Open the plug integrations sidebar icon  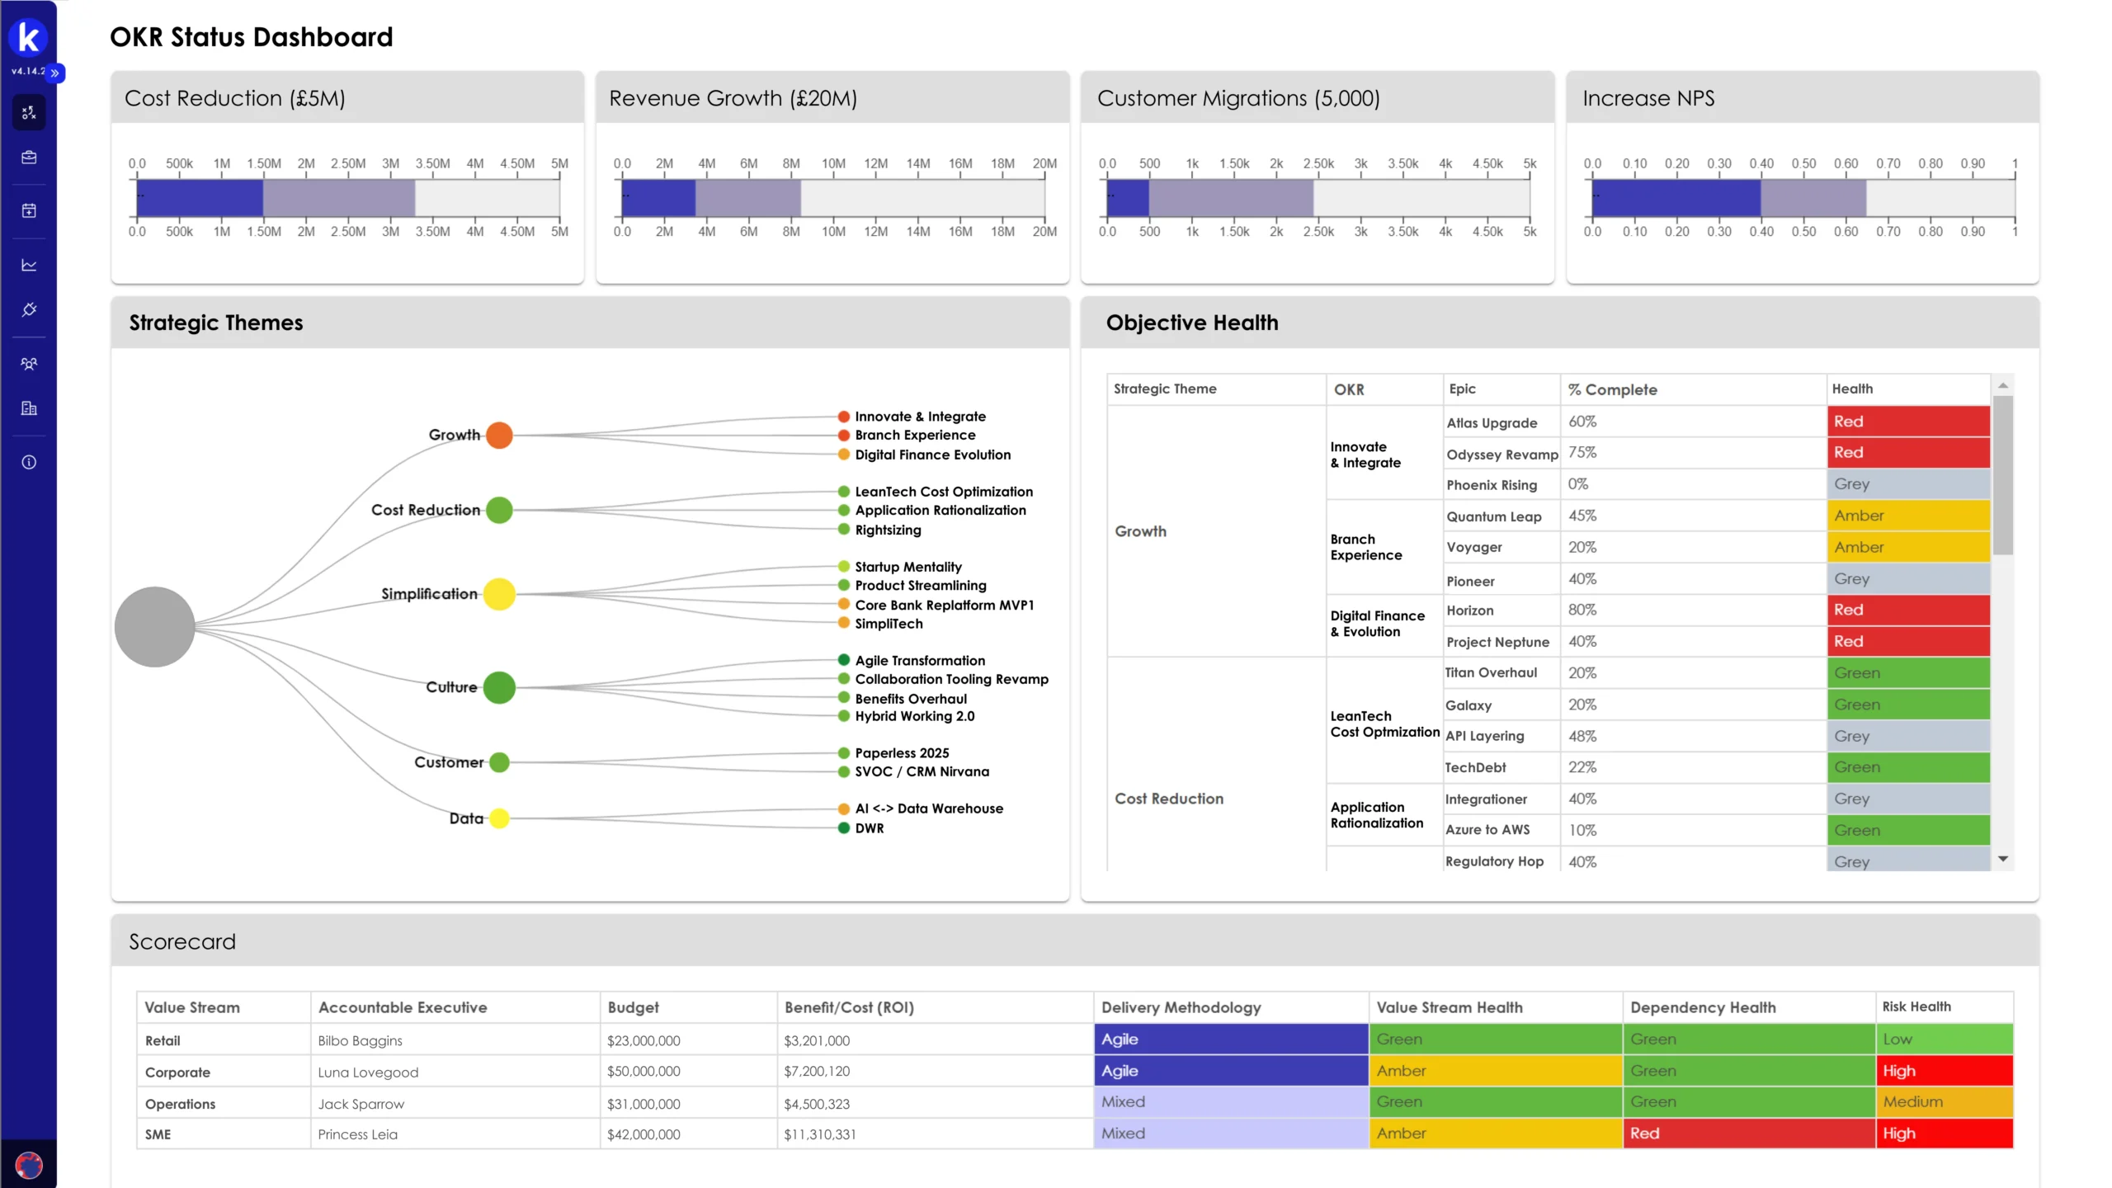(29, 309)
